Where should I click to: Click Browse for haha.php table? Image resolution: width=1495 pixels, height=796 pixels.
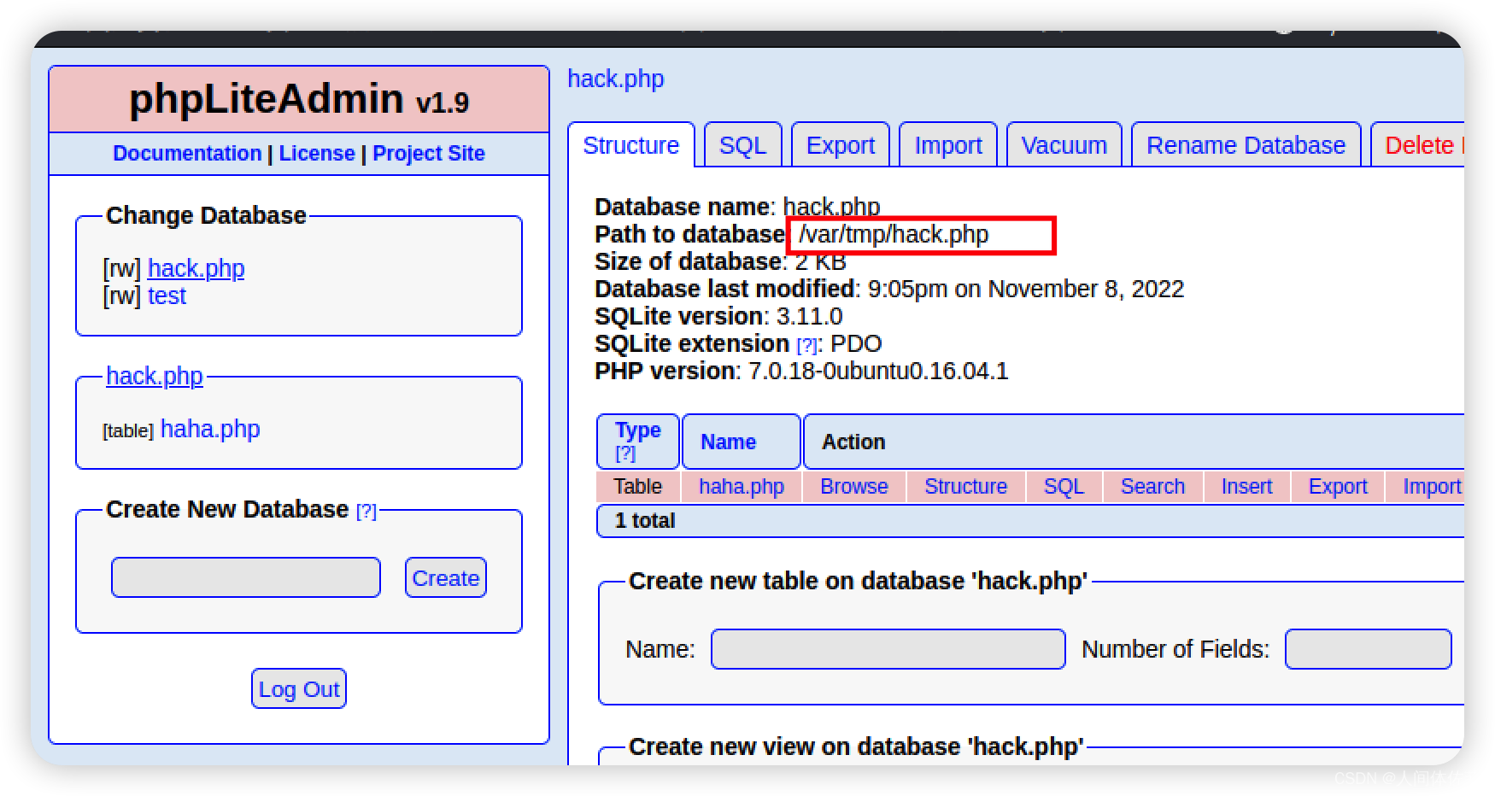[x=854, y=486]
